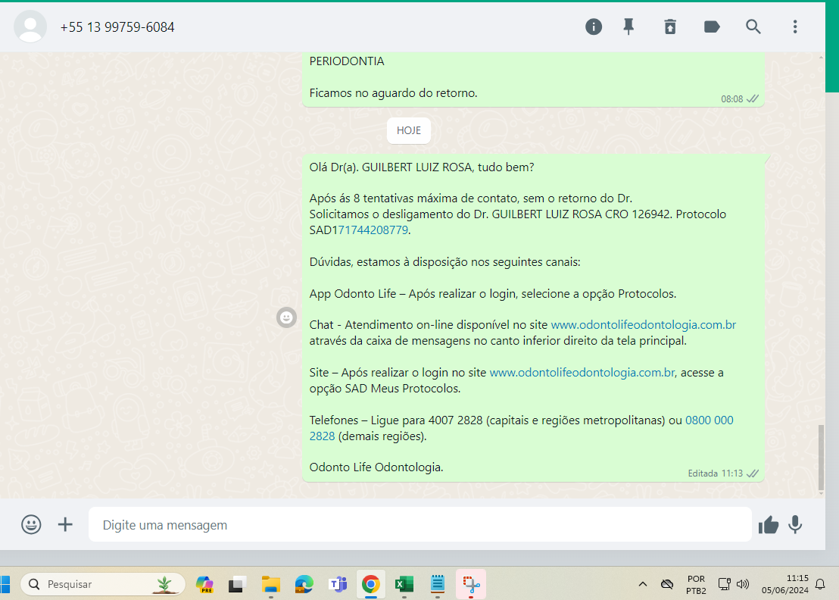Open emoji picker beside message box
Image resolution: width=839 pixels, height=600 pixels.
[31, 524]
